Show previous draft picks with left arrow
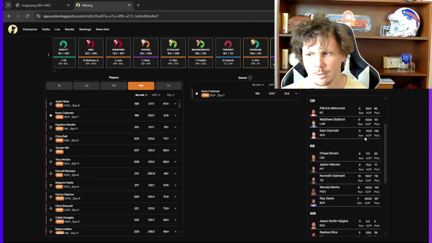The image size is (432, 243). click(x=48, y=55)
